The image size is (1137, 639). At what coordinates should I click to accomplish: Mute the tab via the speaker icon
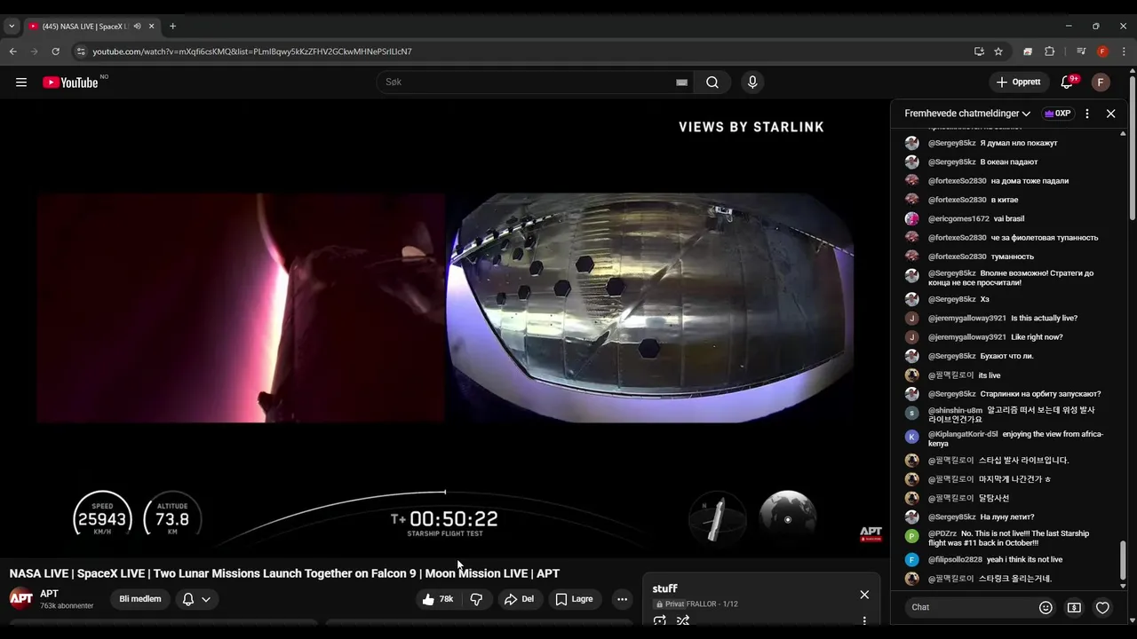coord(137,27)
